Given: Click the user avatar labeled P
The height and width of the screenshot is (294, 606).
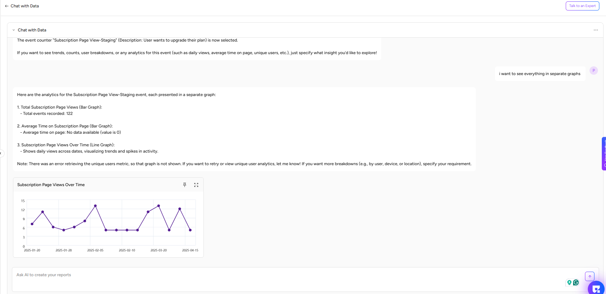Looking at the screenshot, I should point(593,71).
